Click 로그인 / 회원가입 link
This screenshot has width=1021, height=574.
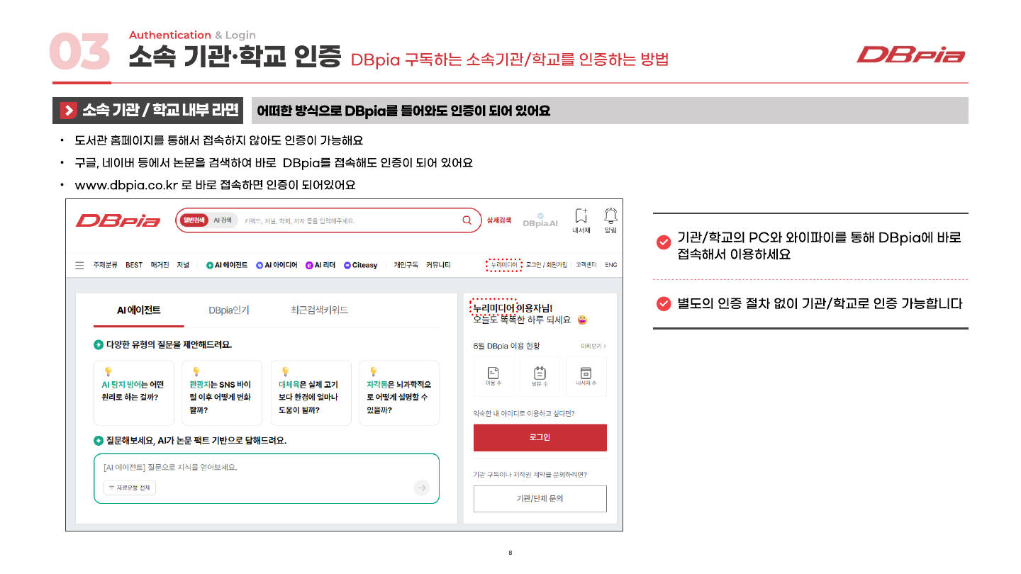547,265
